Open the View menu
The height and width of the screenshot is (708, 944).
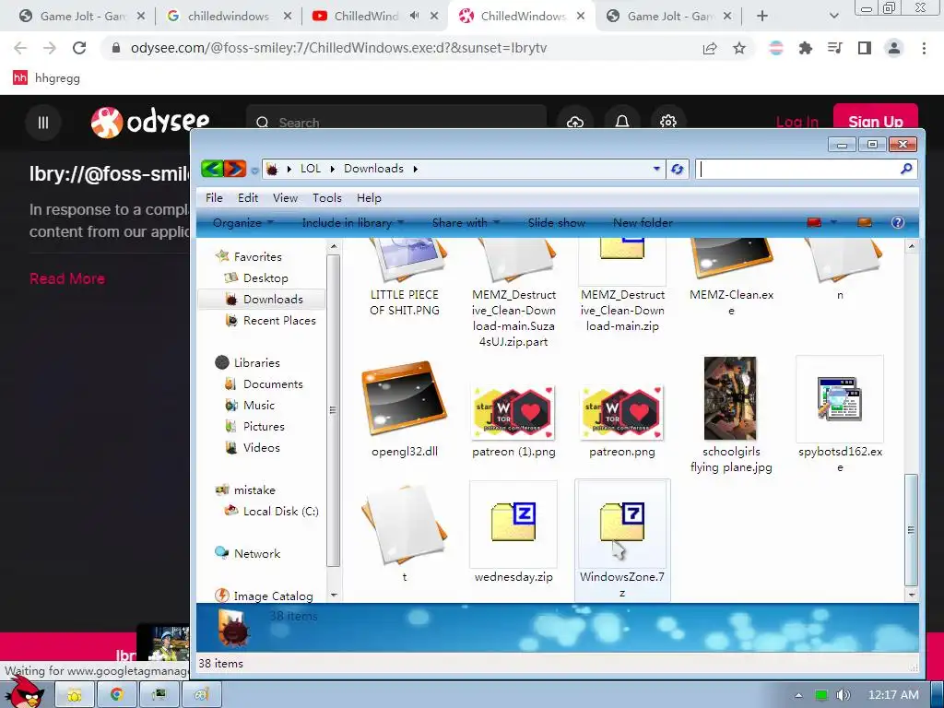(285, 198)
